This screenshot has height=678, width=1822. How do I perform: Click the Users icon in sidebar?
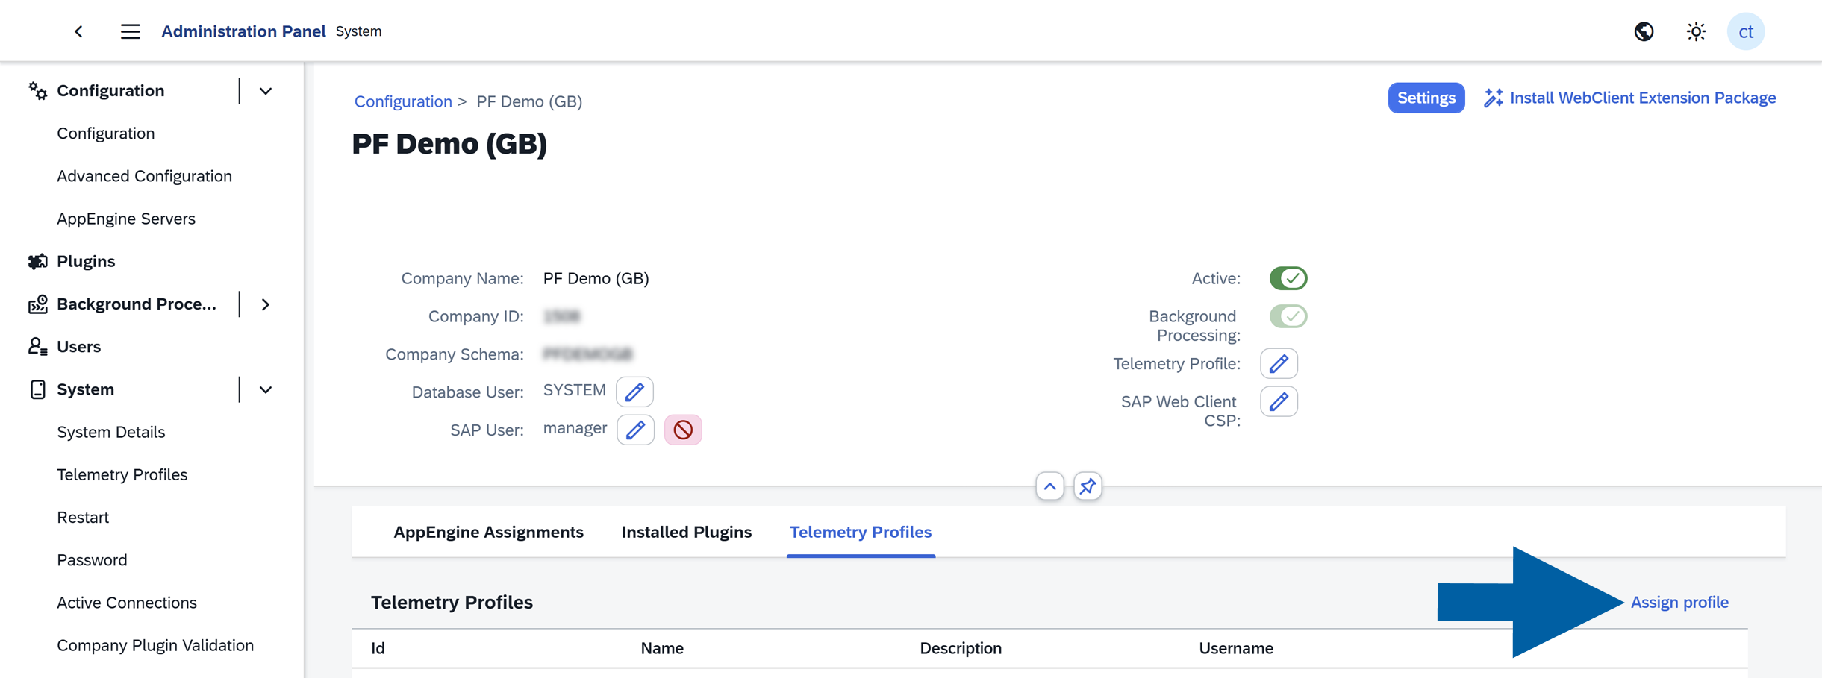pyautogui.click(x=37, y=347)
